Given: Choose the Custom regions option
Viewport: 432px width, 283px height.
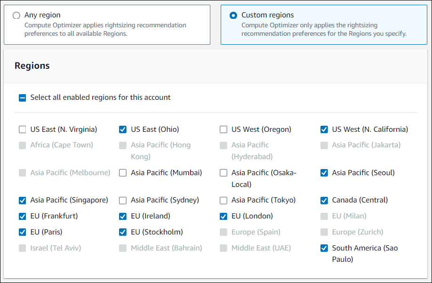Looking at the screenshot, I should [233, 16].
